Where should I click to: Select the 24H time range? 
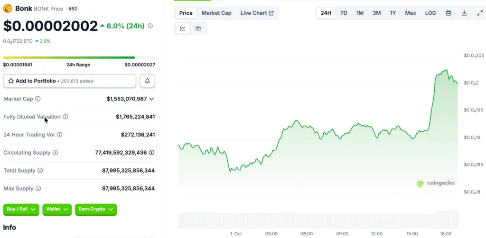[x=326, y=13]
